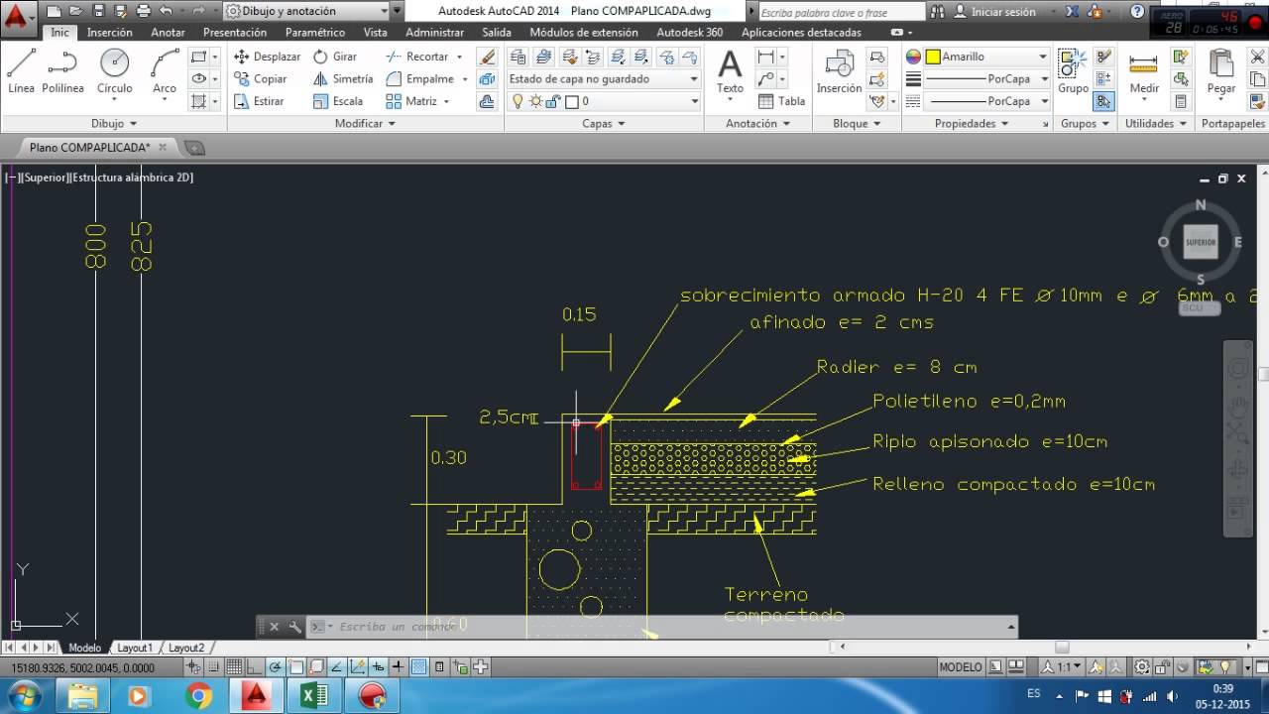Open the Amarillo color dropdown
The width and height of the screenshot is (1269, 714).
pyautogui.click(x=986, y=57)
